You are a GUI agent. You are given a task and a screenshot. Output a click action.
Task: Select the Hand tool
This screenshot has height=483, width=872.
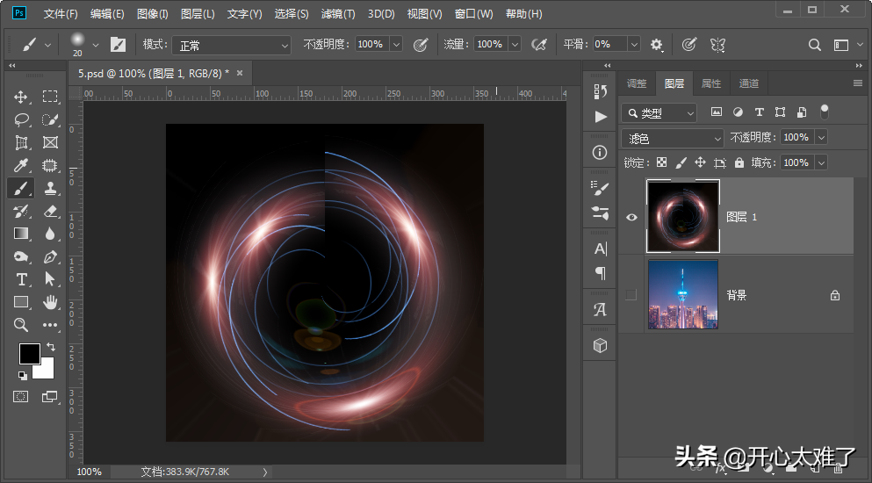[50, 302]
